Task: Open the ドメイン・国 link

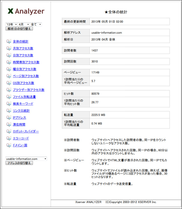Action: [x=20, y=146]
